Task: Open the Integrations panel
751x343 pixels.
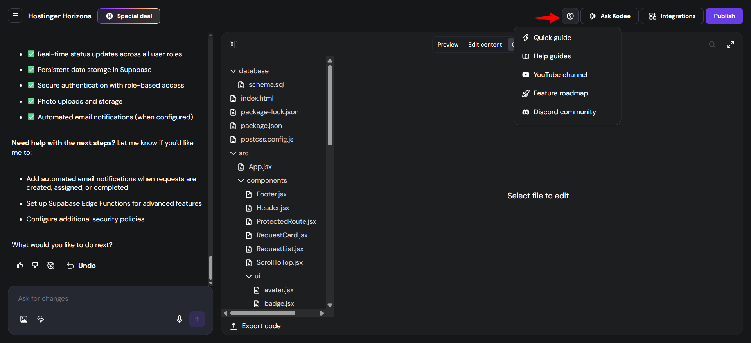Action: (672, 16)
